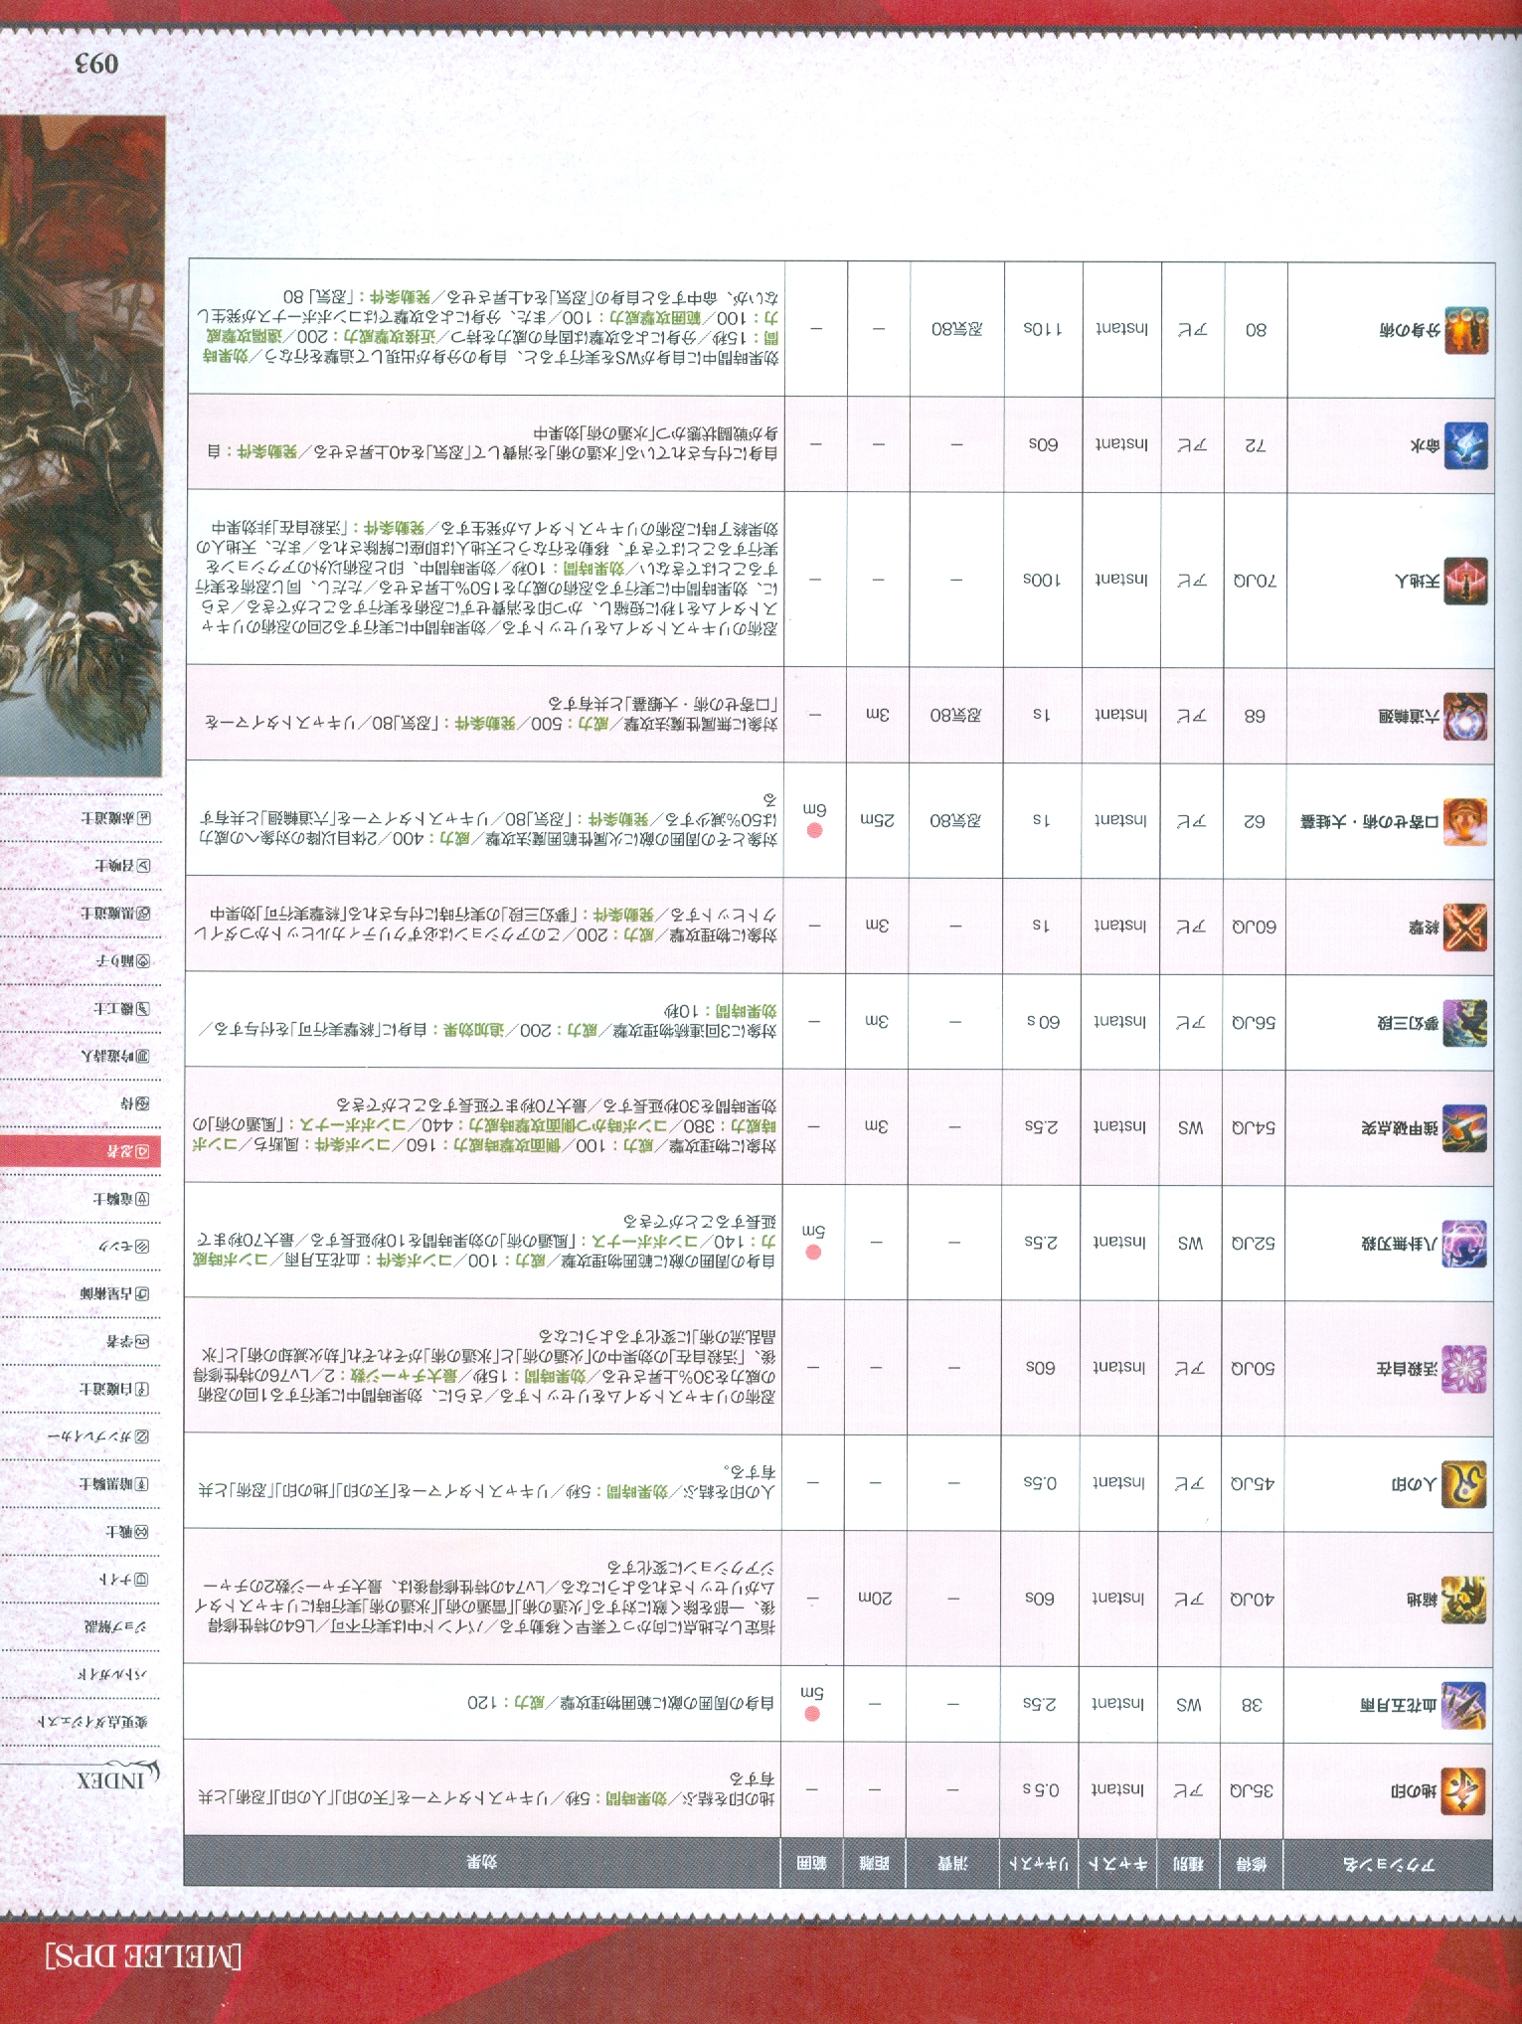The height and width of the screenshot is (2024, 1522).
Task: Click the 地の印 mudra icon
Action: coord(1465,1790)
